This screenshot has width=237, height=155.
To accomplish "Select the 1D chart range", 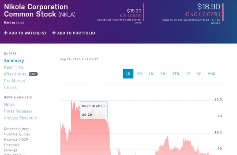I will tap(128, 74).
